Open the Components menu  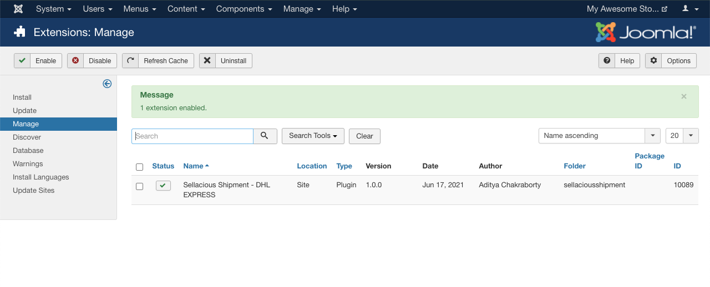pos(244,9)
